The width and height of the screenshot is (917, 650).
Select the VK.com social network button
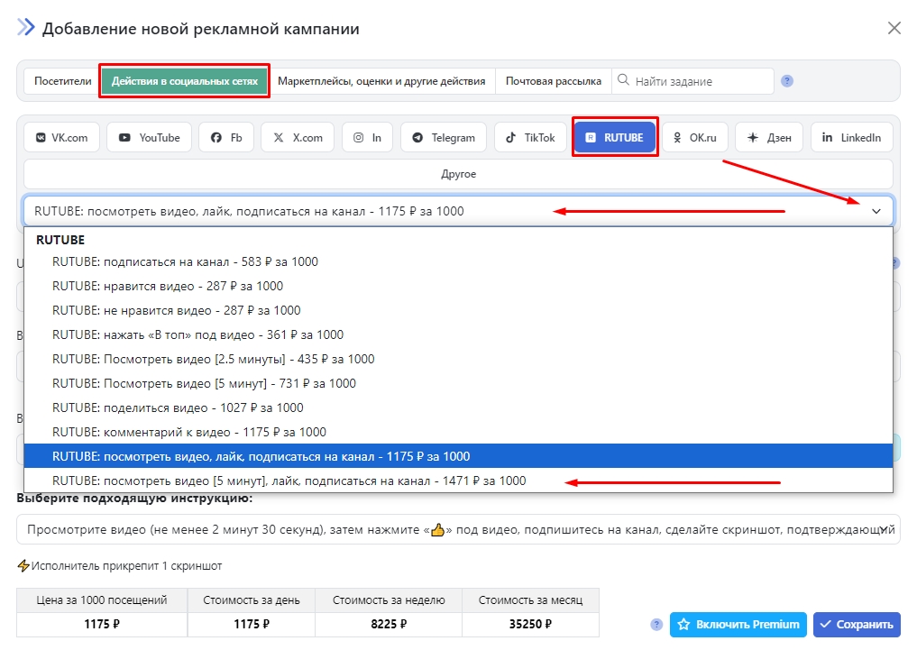(x=62, y=138)
